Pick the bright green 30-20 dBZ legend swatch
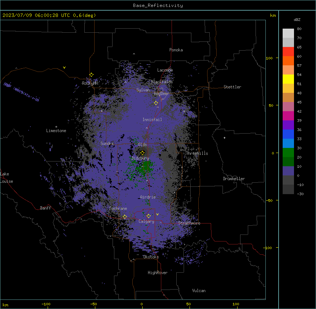Image resolution: width=316 pixels, height=309 pixels. coord(288,153)
